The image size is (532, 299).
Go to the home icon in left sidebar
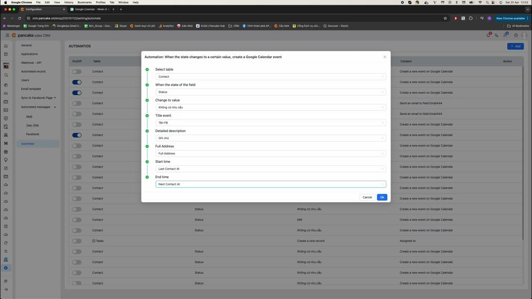[x=6, y=46]
